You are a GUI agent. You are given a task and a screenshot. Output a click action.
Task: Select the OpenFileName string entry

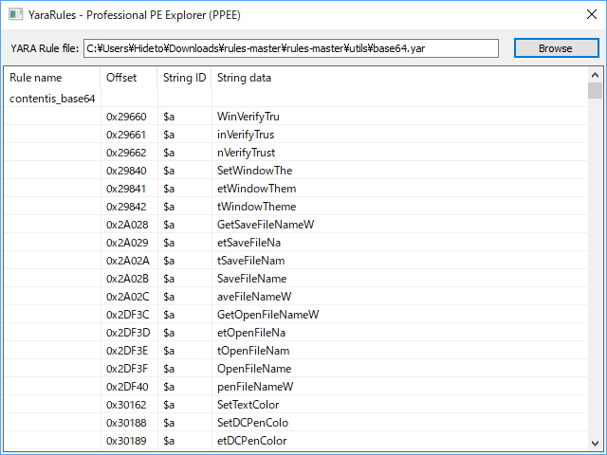(252, 369)
